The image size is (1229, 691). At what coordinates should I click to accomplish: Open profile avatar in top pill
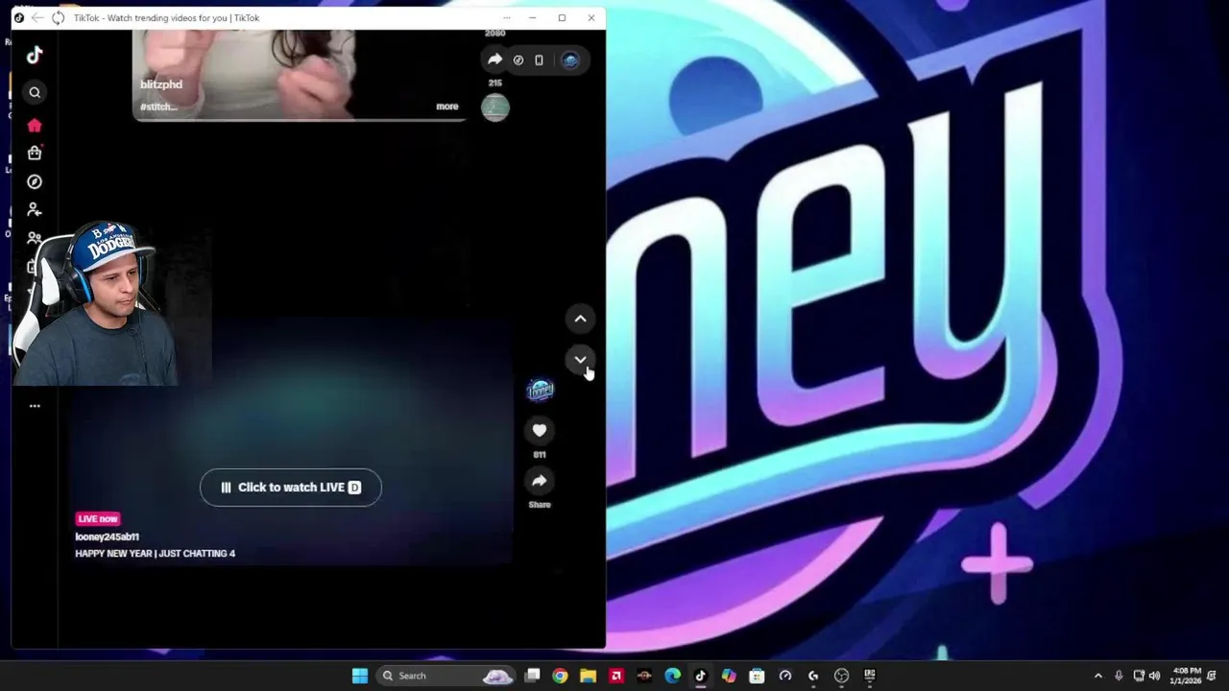pyautogui.click(x=570, y=60)
